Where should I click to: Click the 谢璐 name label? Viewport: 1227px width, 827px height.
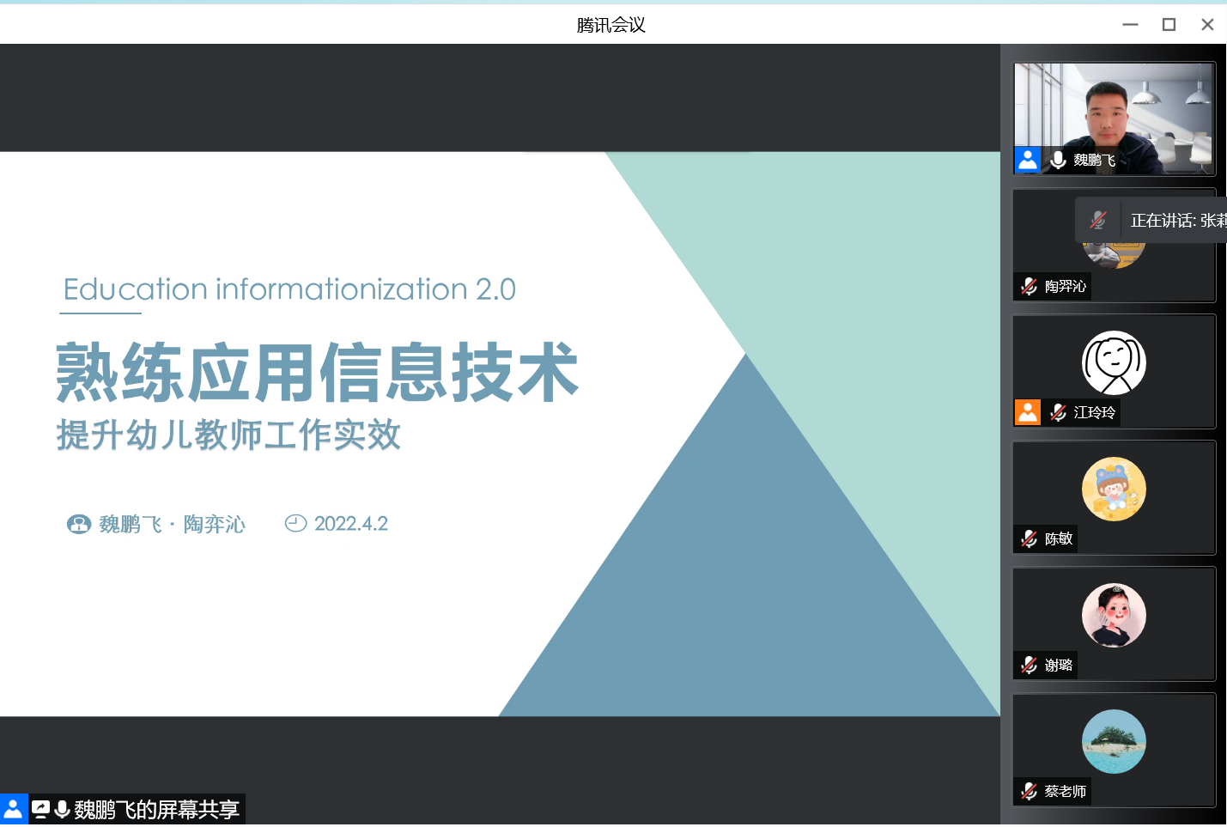tap(1059, 665)
